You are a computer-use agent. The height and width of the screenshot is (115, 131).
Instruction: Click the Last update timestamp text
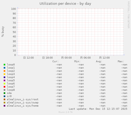[98, 109]
